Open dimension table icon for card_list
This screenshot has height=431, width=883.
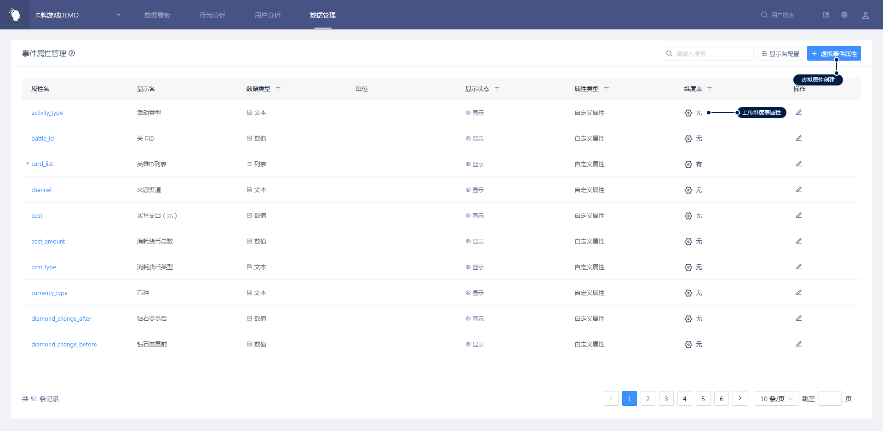688,164
